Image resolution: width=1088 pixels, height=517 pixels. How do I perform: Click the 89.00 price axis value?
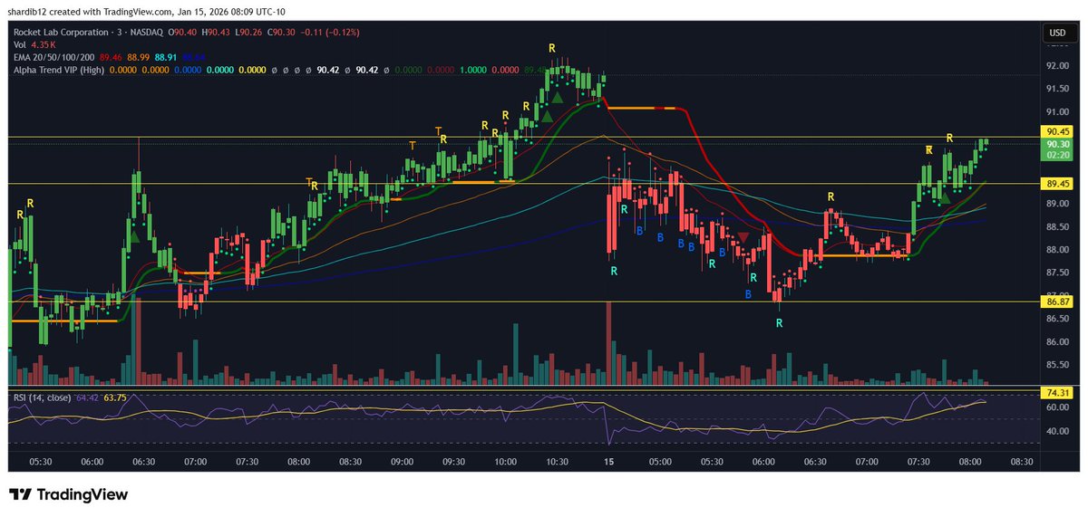(x=1056, y=204)
